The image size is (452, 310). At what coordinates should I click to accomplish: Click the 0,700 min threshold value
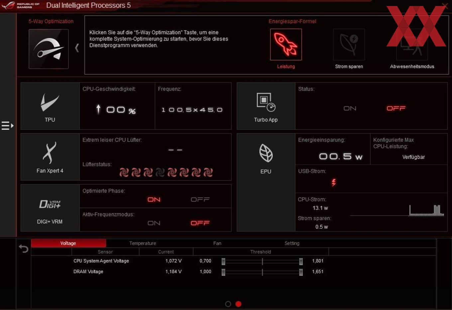(205, 261)
